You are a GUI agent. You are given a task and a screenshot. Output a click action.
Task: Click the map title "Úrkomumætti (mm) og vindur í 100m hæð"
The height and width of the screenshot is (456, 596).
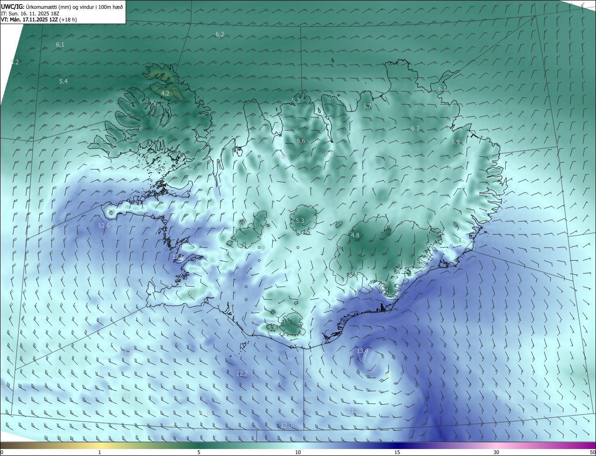pos(74,7)
